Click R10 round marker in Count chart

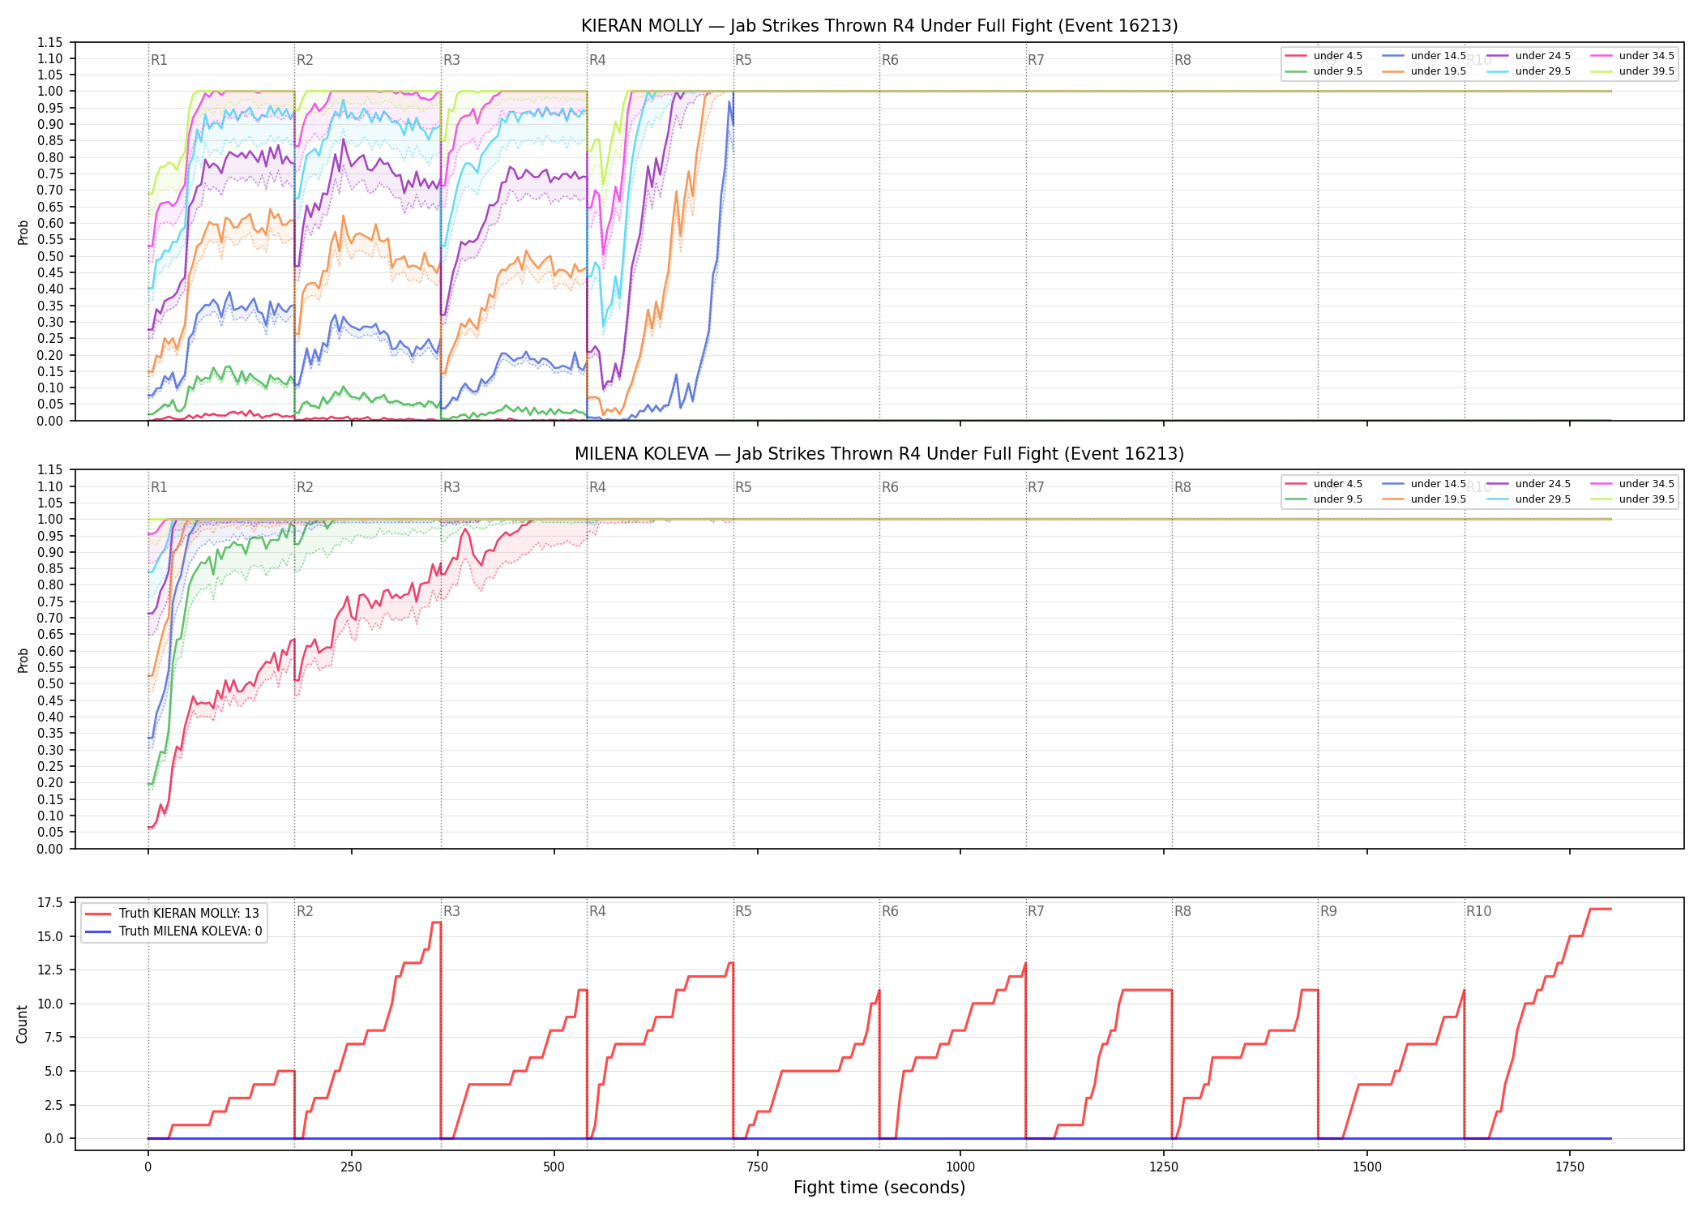click(1478, 911)
